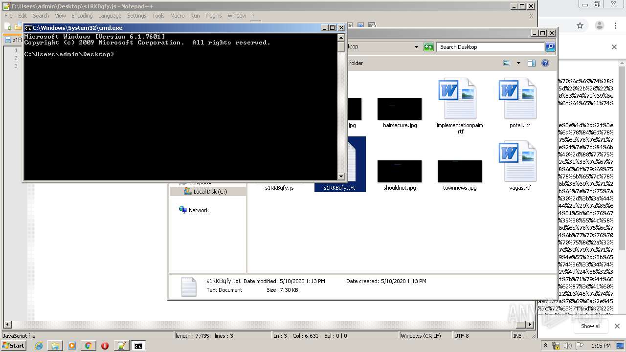Select the townnews.jpg thumbnail
The height and width of the screenshot is (352, 626).
coord(460,171)
